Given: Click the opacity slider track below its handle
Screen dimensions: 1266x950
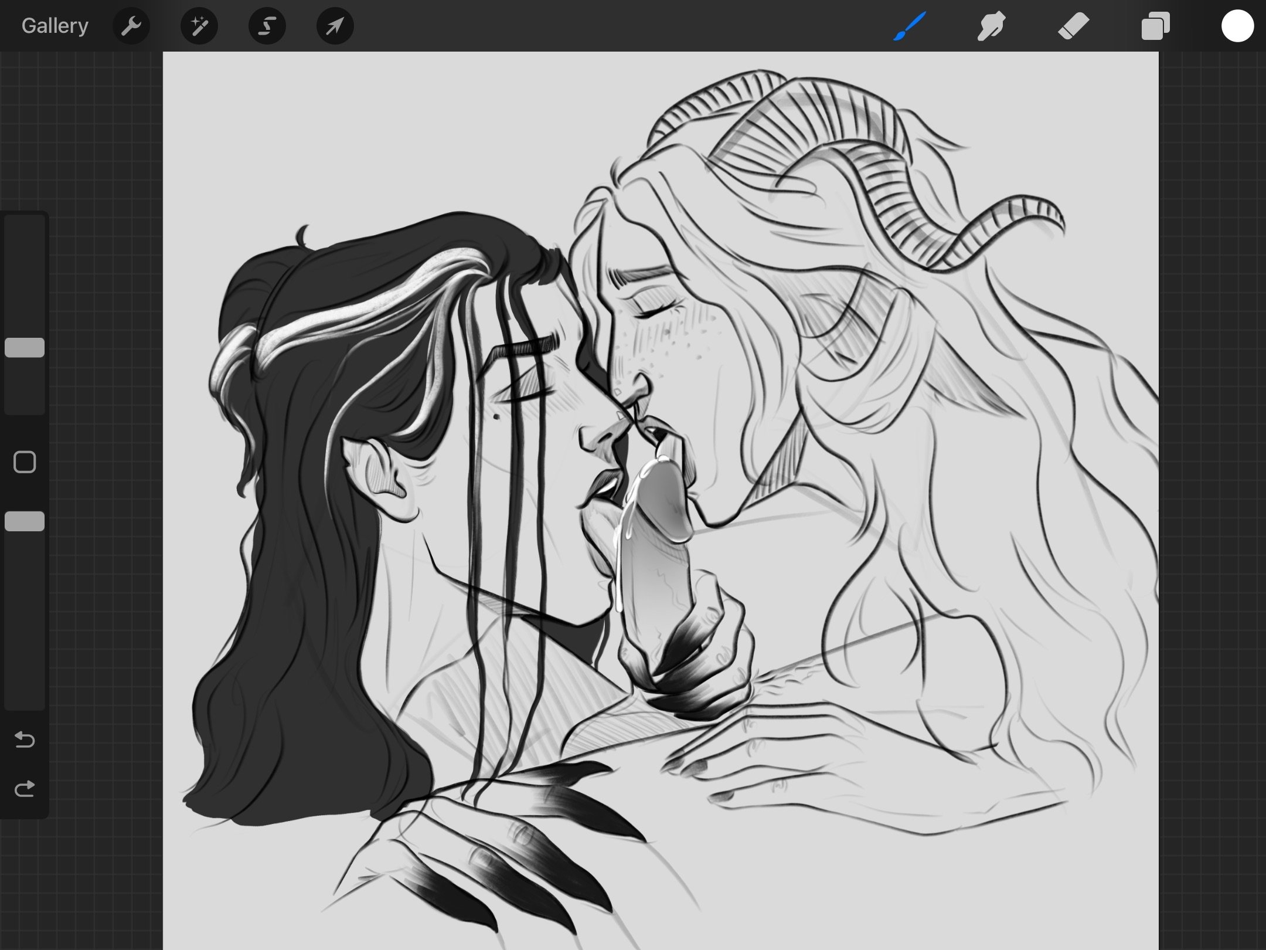Looking at the screenshot, I should click(x=25, y=622).
